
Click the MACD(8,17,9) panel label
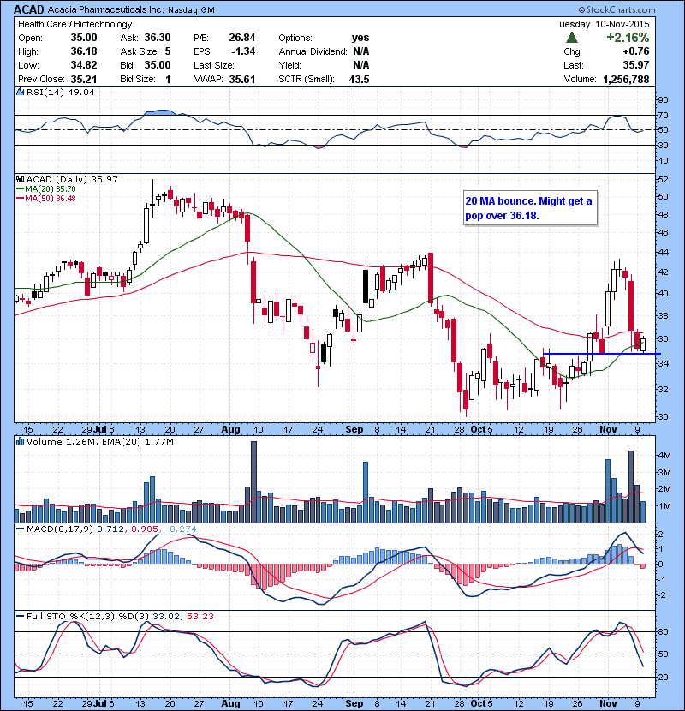point(60,529)
